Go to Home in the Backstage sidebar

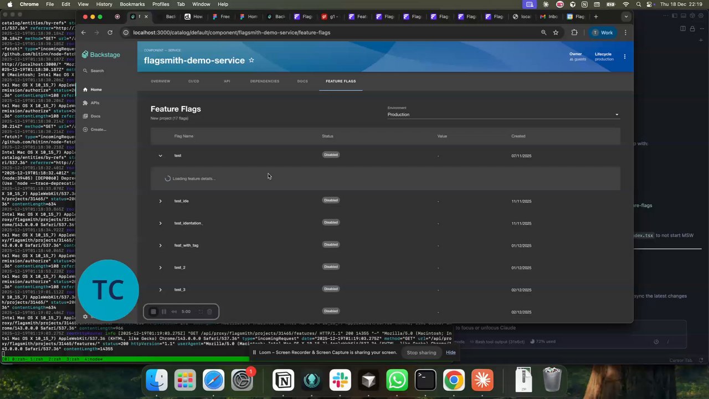[93, 89]
